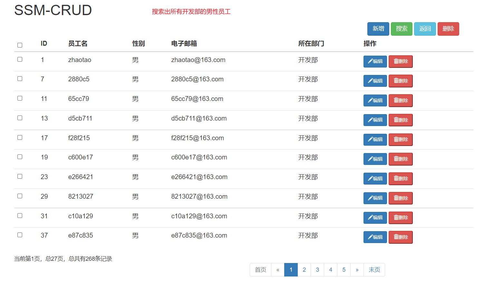Jump to page 3 in pagination

317,270
